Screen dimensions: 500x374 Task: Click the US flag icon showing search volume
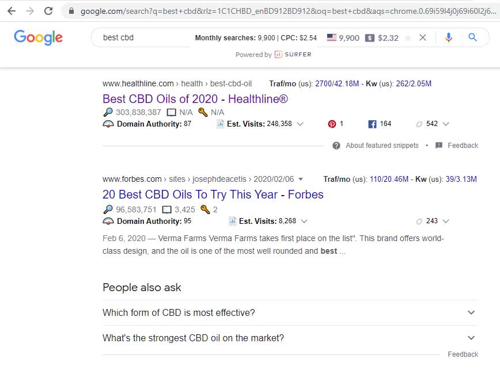331,37
